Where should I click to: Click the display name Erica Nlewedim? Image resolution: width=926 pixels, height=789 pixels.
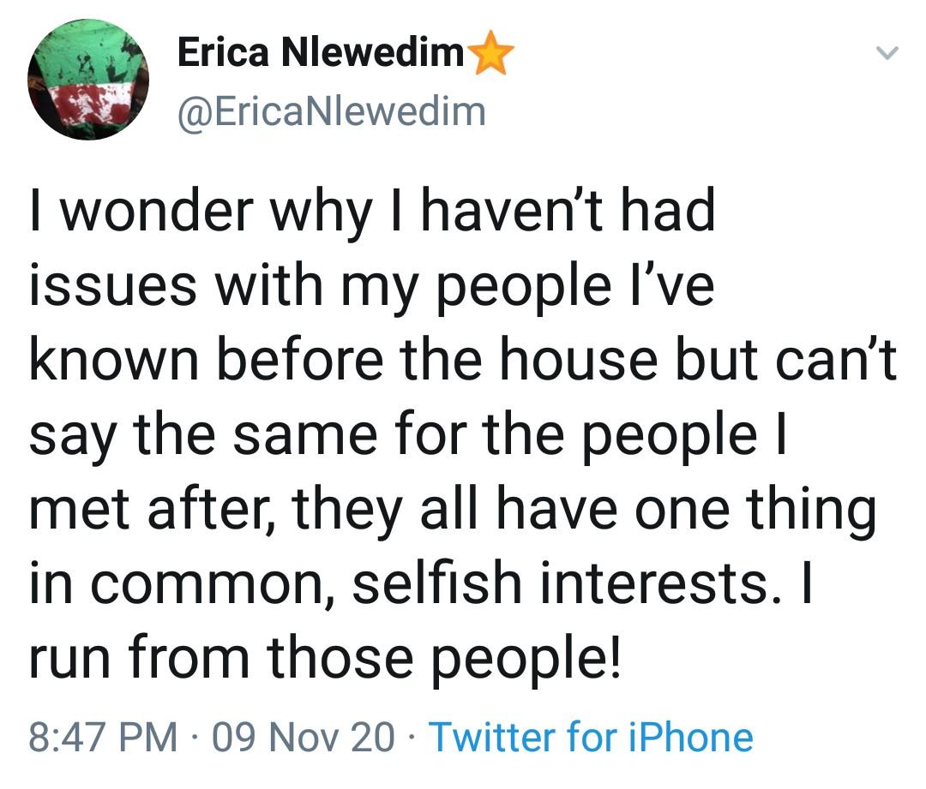[321, 55]
